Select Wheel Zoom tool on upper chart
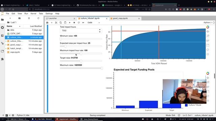The image size is (216, 121). 208,41
